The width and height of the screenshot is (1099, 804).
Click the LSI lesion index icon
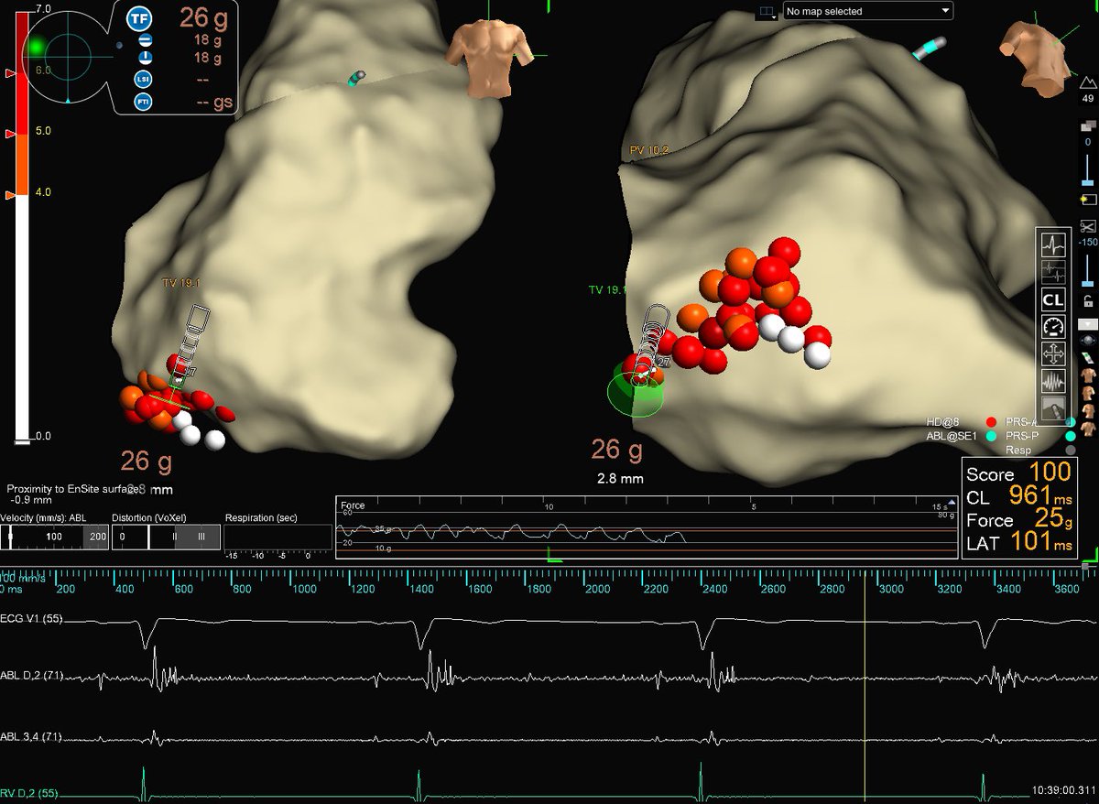[143, 80]
